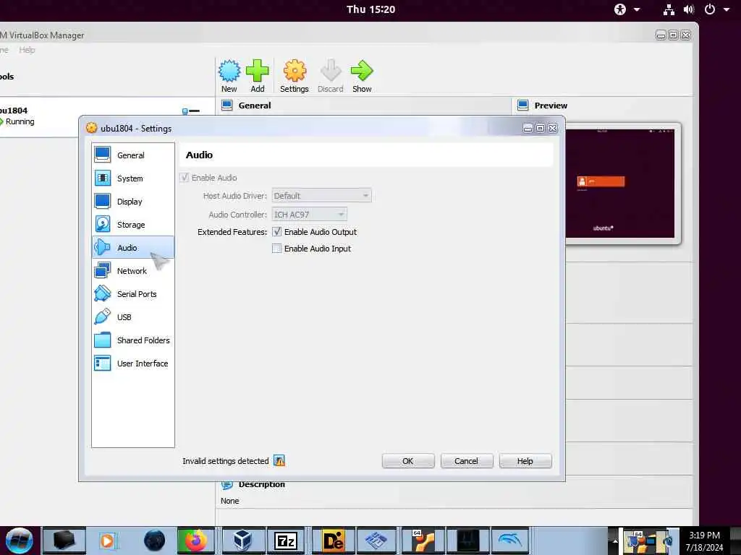Click the 'Invalid settings detected' text
This screenshot has height=555, width=741.
(226, 461)
